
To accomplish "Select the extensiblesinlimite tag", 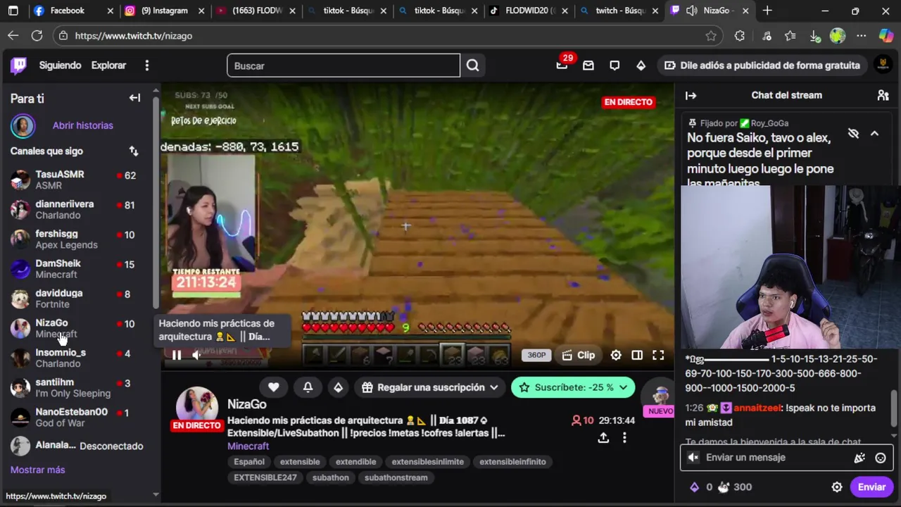I will [428, 462].
